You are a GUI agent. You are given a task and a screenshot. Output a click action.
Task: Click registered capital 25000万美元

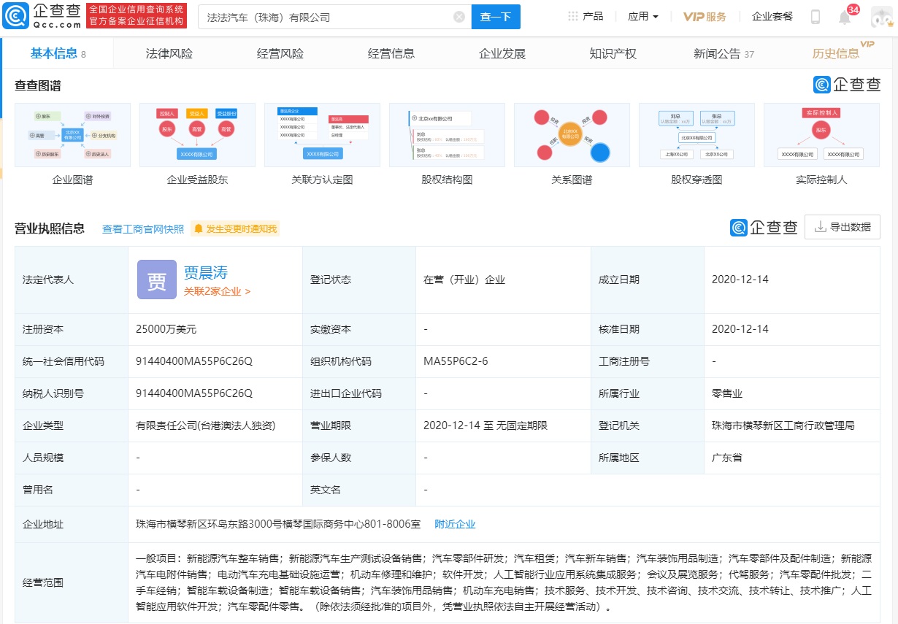click(x=166, y=329)
